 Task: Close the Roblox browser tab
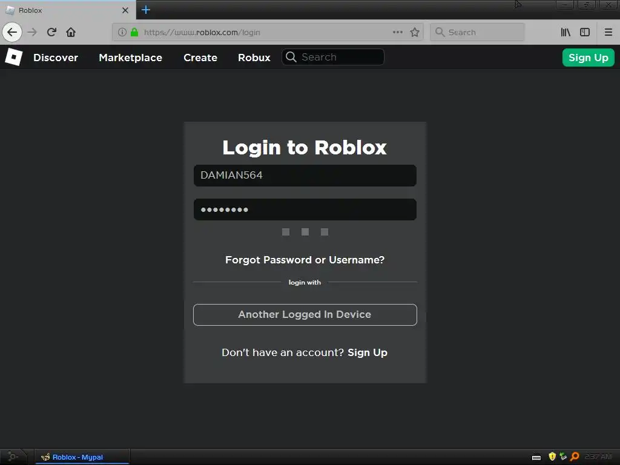tap(125, 10)
